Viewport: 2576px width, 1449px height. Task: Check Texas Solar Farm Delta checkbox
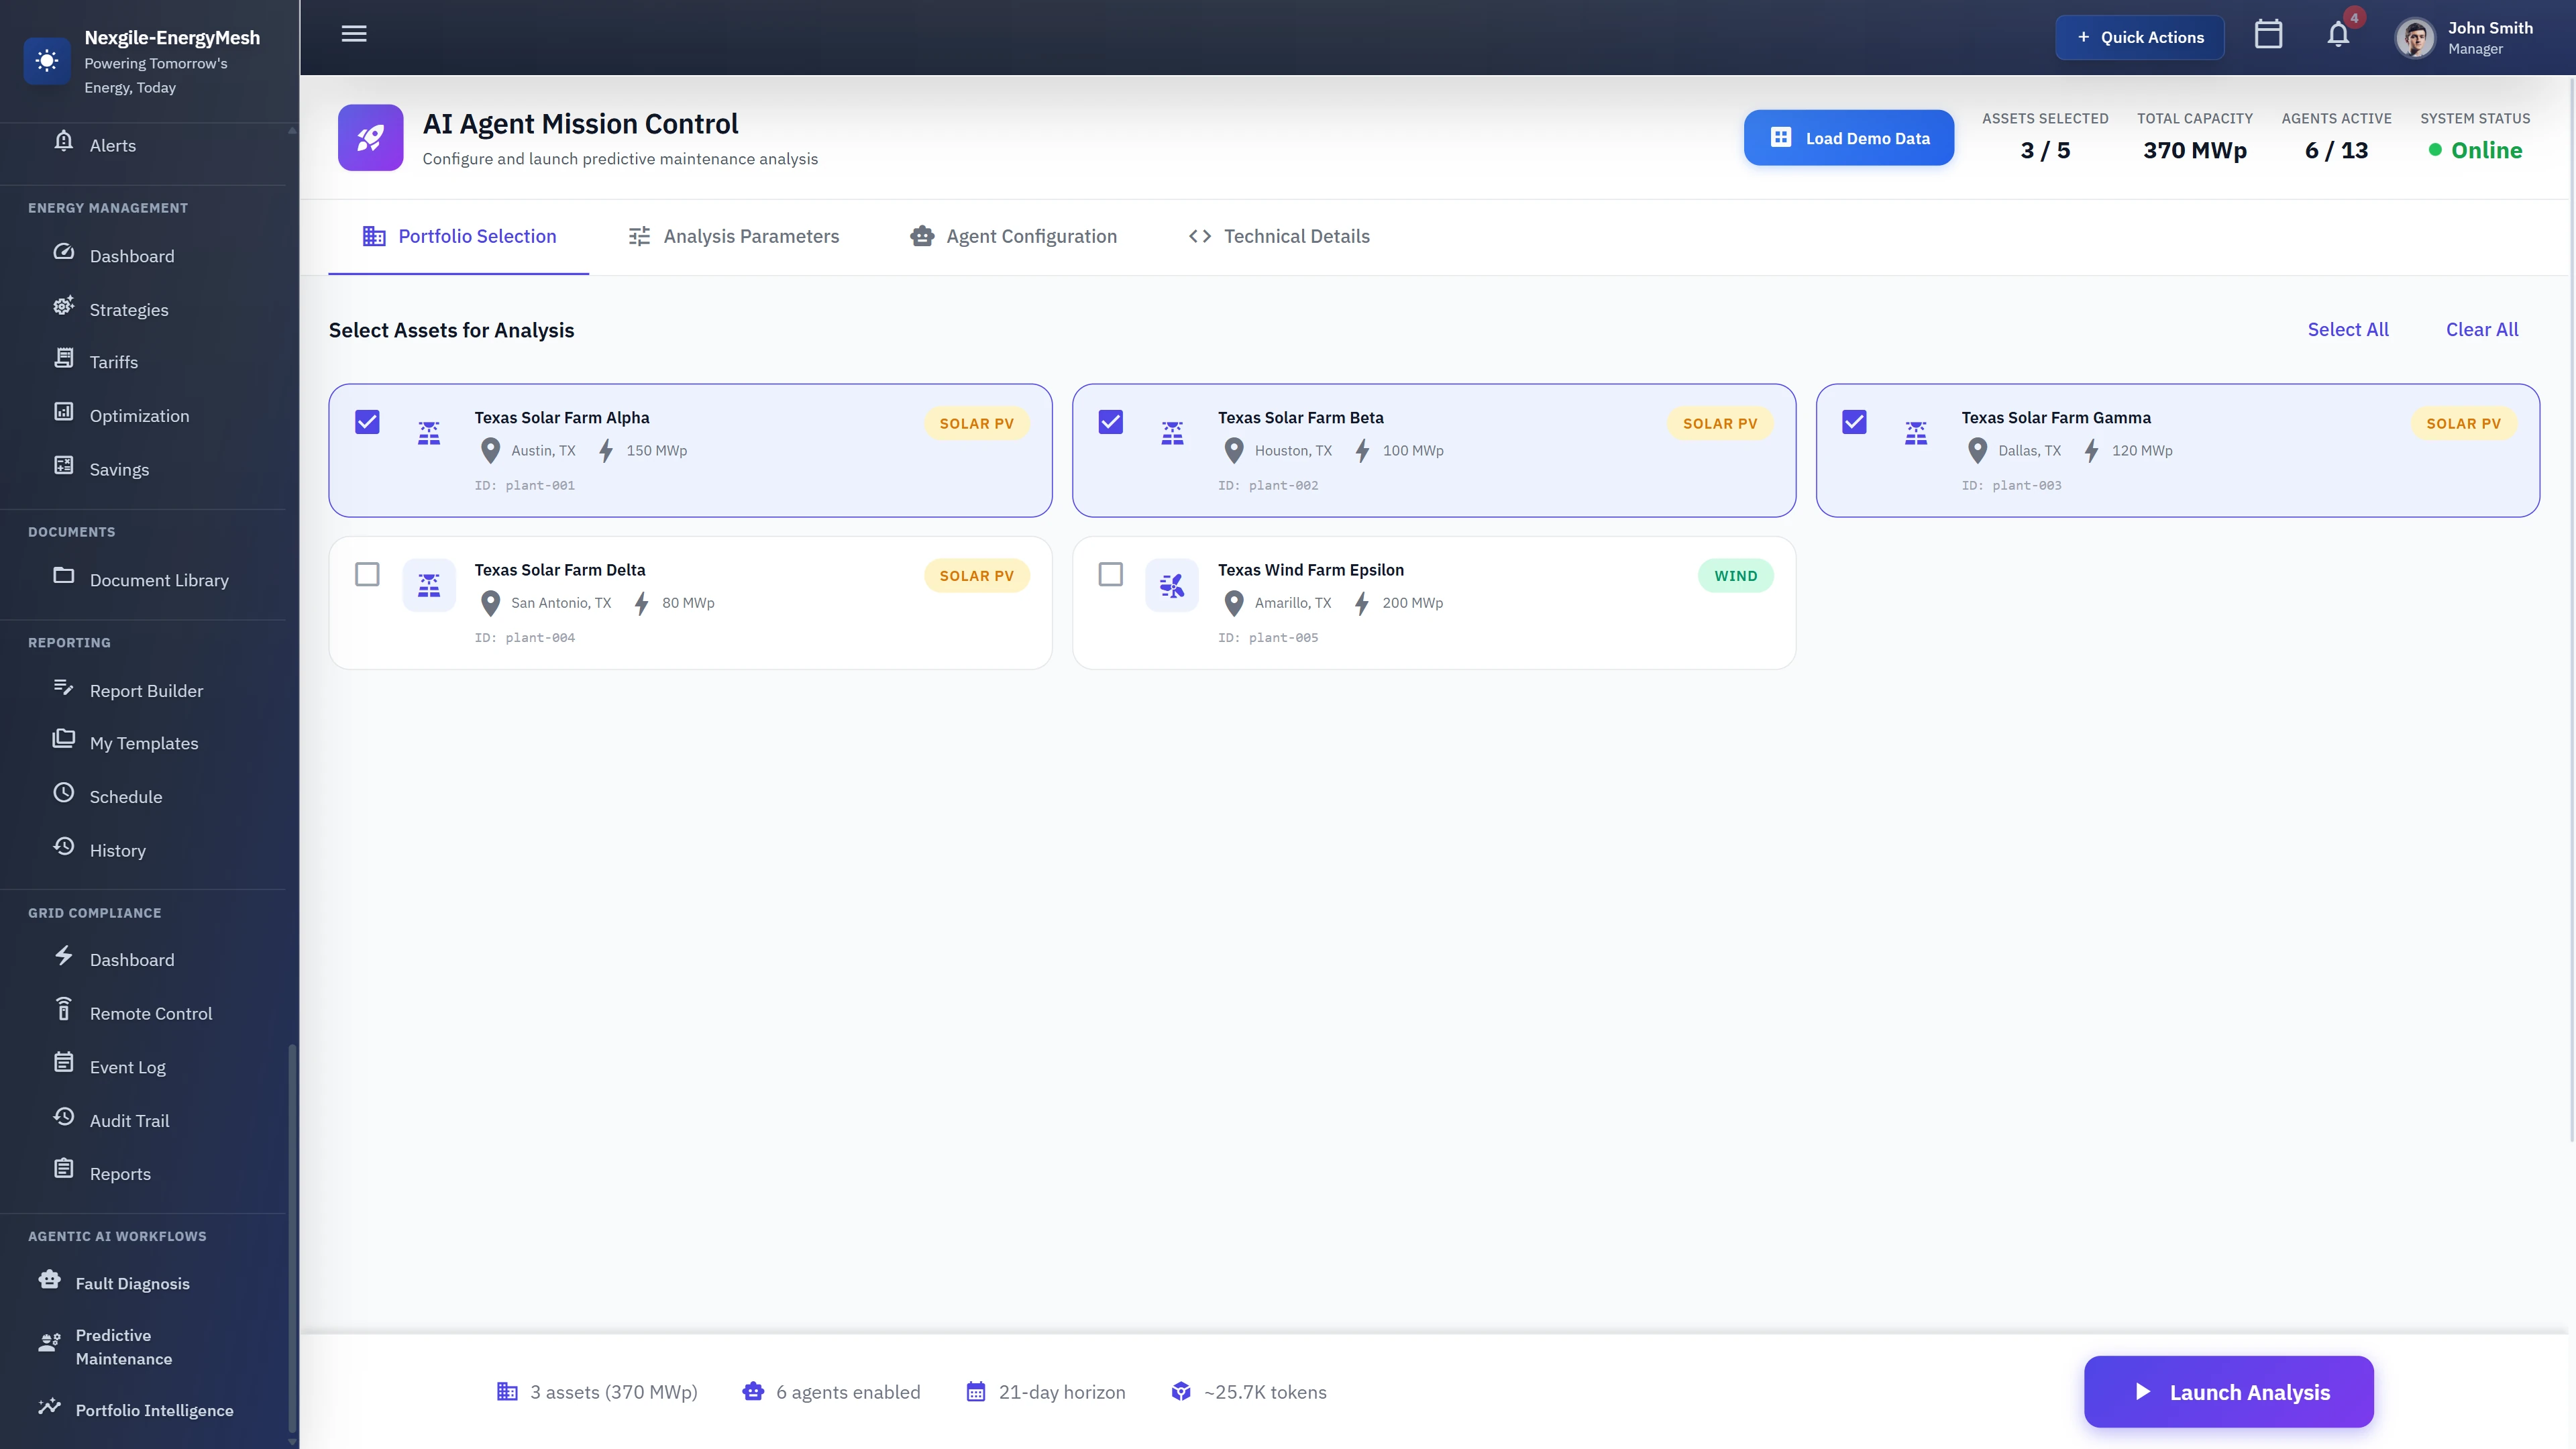367,574
